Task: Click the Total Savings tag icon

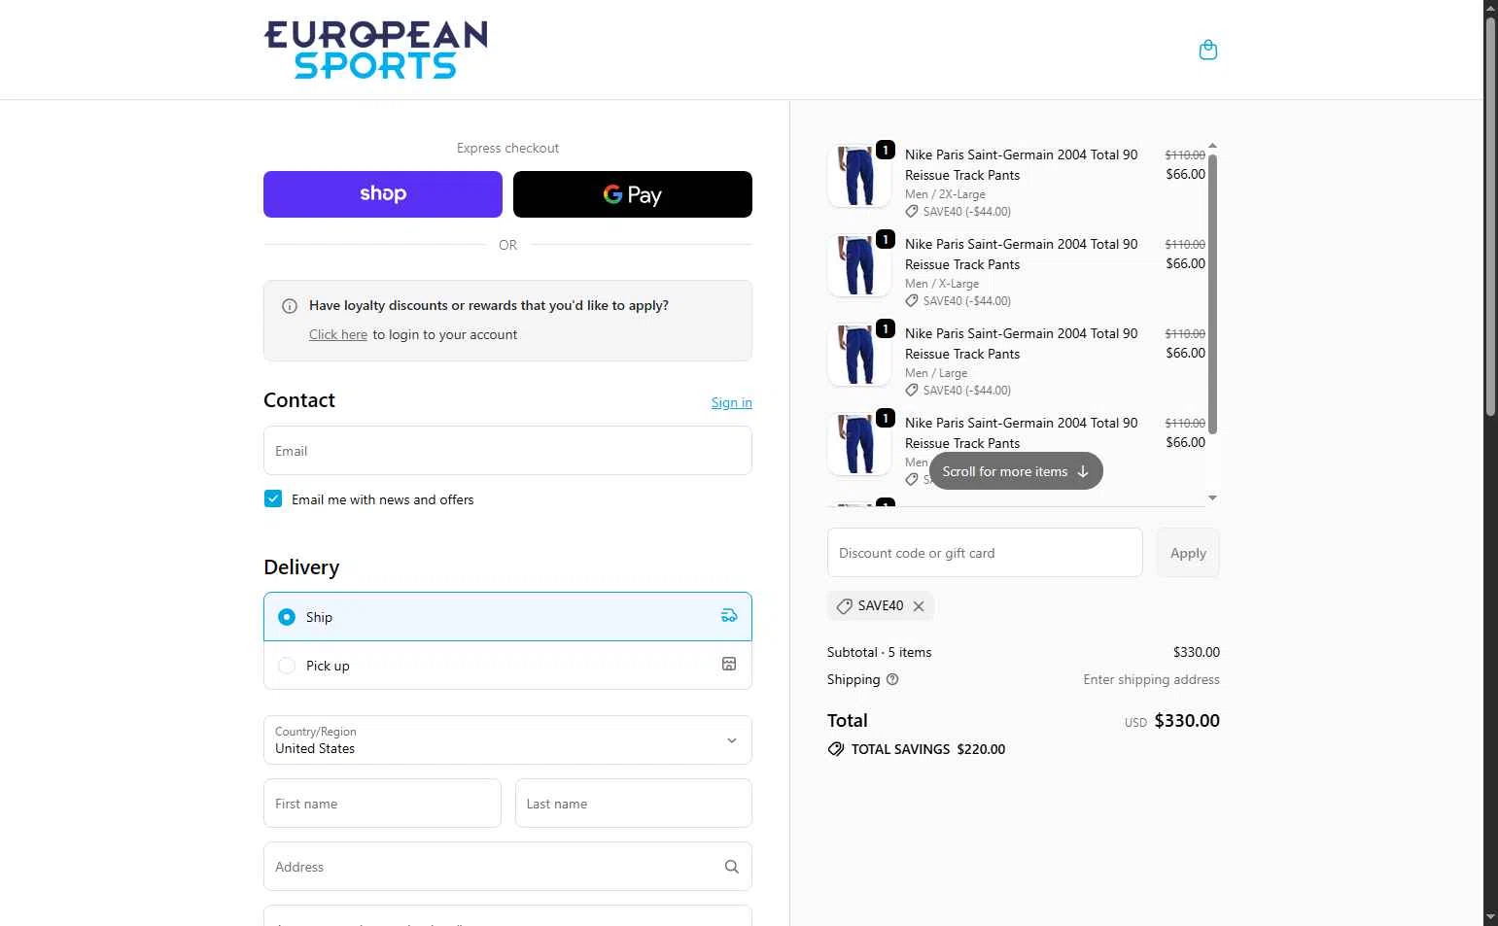Action: coord(836,749)
